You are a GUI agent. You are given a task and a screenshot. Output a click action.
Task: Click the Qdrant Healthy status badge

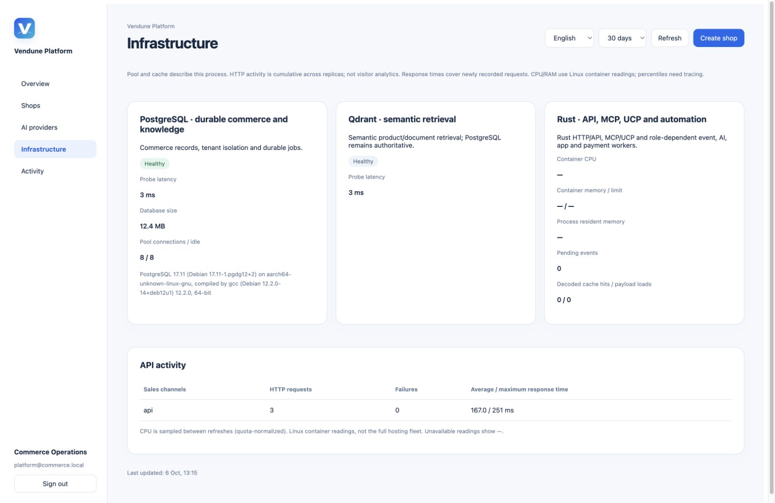tap(363, 161)
